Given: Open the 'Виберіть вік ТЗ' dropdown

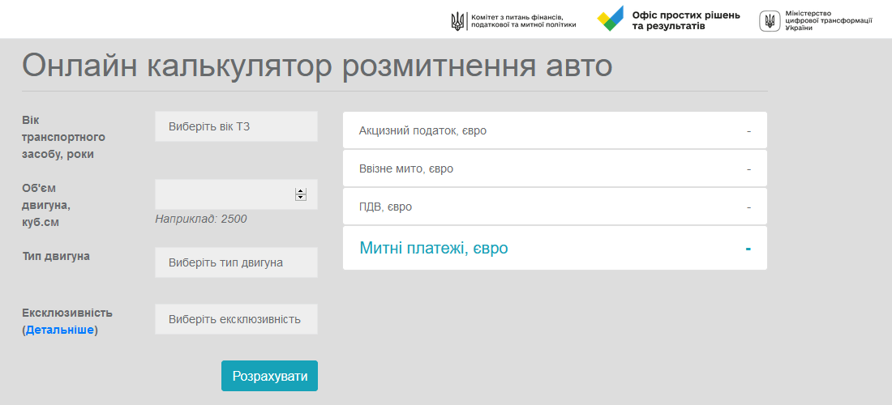Looking at the screenshot, I should click(x=236, y=126).
